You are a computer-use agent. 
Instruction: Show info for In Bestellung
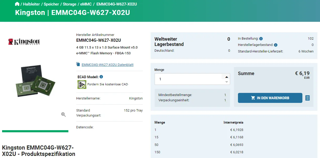tap(261, 39)
